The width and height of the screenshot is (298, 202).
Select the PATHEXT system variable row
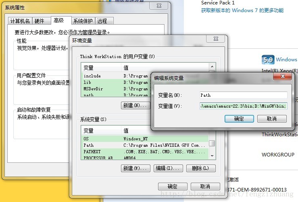(145, 152)
